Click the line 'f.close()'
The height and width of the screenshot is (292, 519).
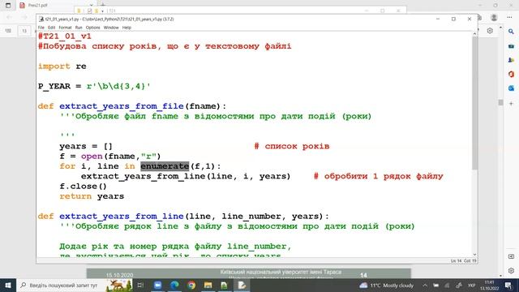[83, 186]
